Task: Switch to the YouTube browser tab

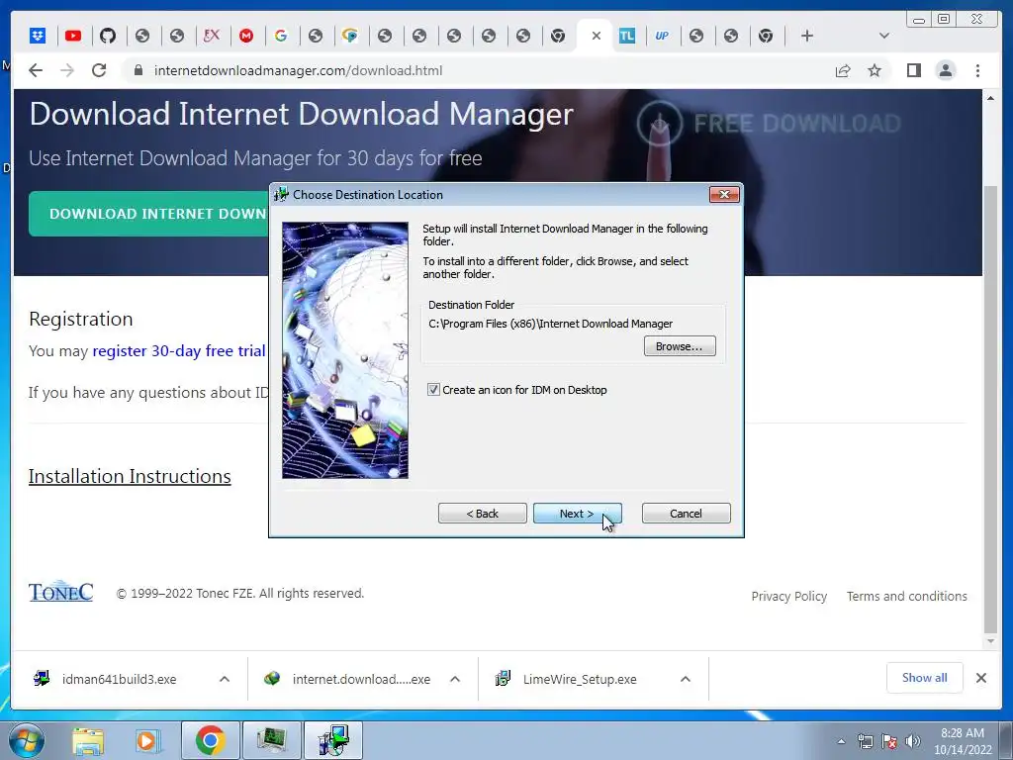Action: pyautogui.click(x=73, y=36)
